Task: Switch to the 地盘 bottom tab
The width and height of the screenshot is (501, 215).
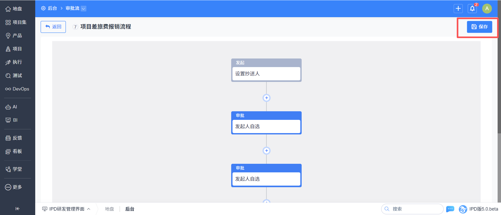Action: click(109, 209)
